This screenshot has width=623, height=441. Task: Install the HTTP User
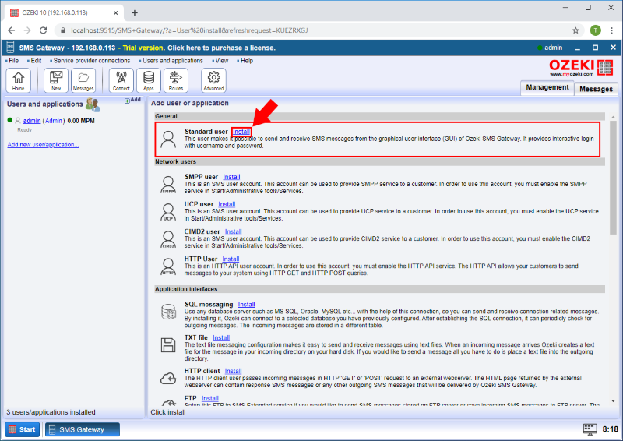tap(231, 259)
